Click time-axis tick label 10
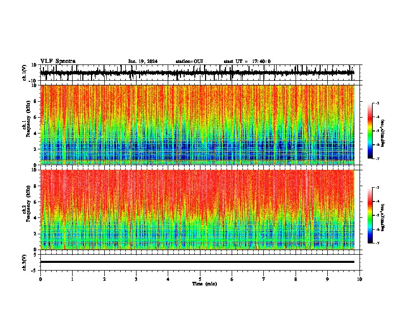The width and height of the screenshot is (405, 313). click(359, 279)
